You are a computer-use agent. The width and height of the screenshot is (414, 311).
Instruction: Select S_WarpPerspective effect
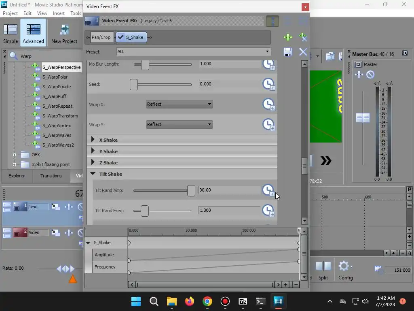point(61,67)
